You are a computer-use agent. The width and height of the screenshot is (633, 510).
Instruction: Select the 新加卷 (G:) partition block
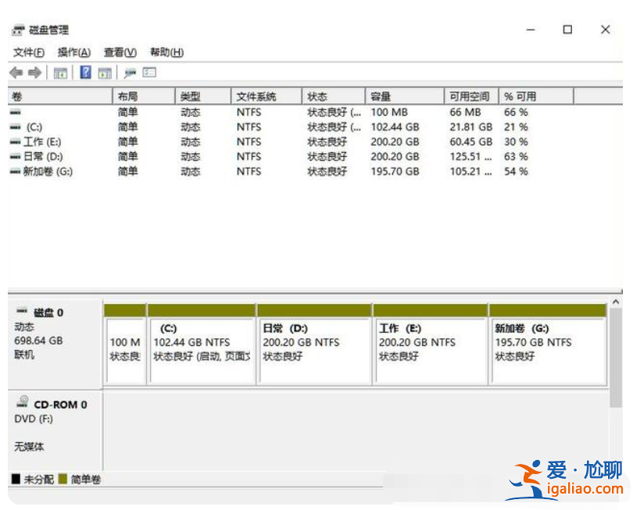547,344
